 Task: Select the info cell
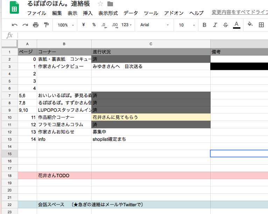[64, 139]
